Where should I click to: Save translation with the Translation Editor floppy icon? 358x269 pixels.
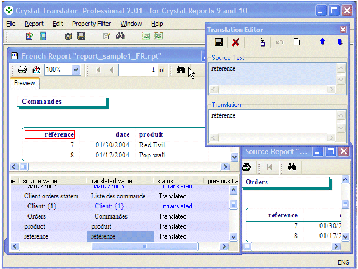click(x=219, y=42)
